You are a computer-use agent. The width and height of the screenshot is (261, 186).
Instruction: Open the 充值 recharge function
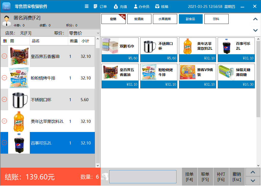coord(120,6)
